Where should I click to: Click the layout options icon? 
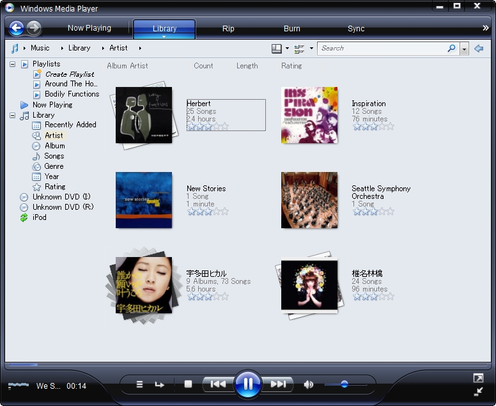point(277,49)
